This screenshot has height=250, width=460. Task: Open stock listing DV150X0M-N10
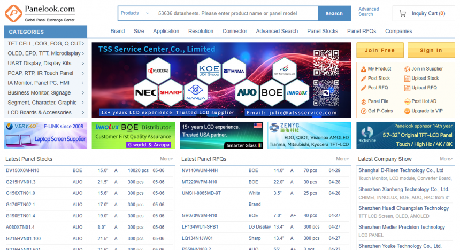(22, 170)
